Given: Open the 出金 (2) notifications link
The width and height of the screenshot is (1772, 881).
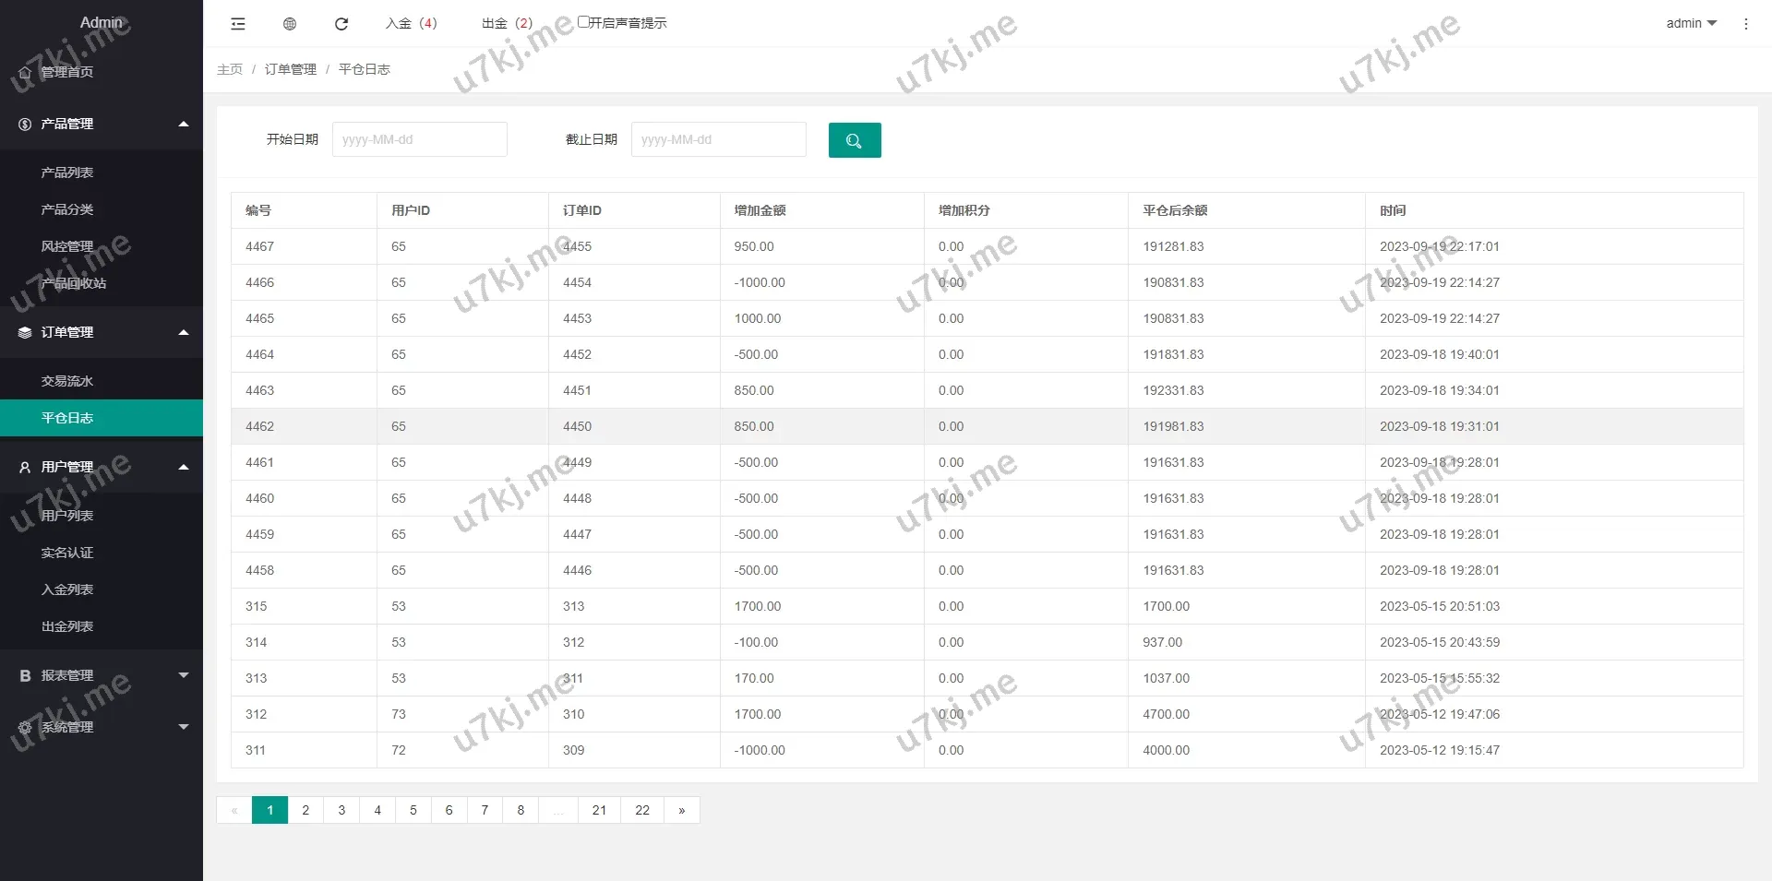Looking at the screenshot, I should pos(507,24).
